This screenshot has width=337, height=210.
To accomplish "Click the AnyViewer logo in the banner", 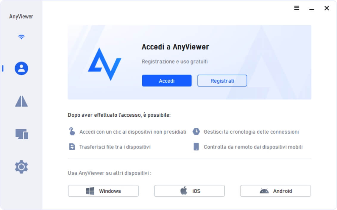I will pos(105,64).
